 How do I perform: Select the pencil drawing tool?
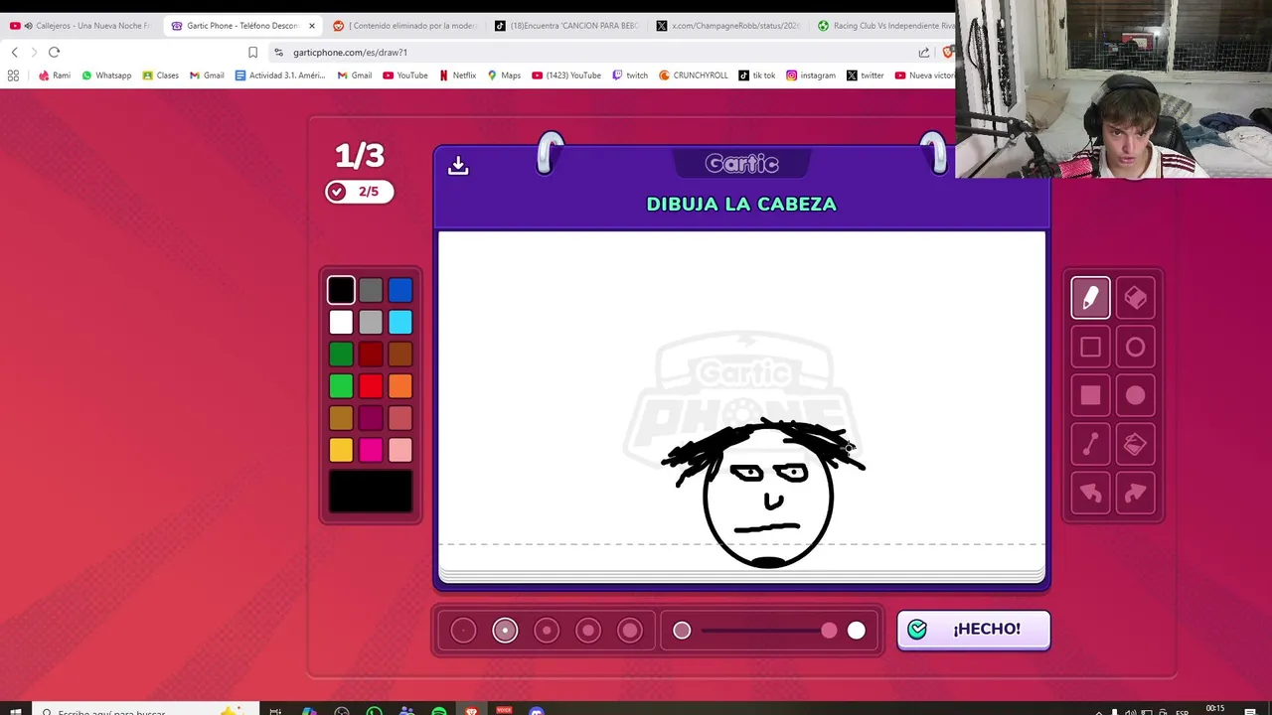click(x=1090, y=298)
